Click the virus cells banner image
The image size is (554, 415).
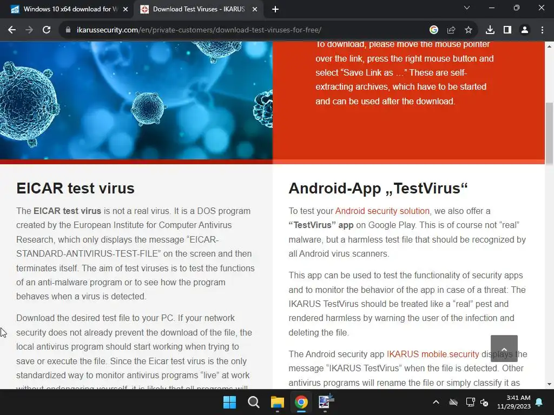(136, 101)
